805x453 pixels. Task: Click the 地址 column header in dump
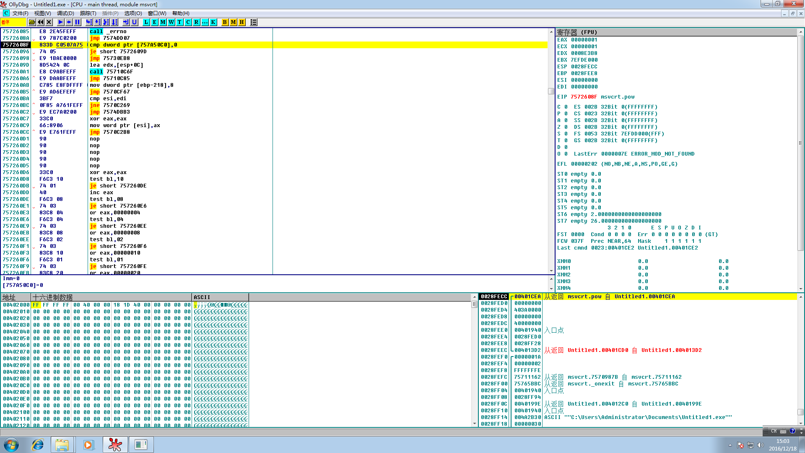(16, 297)
